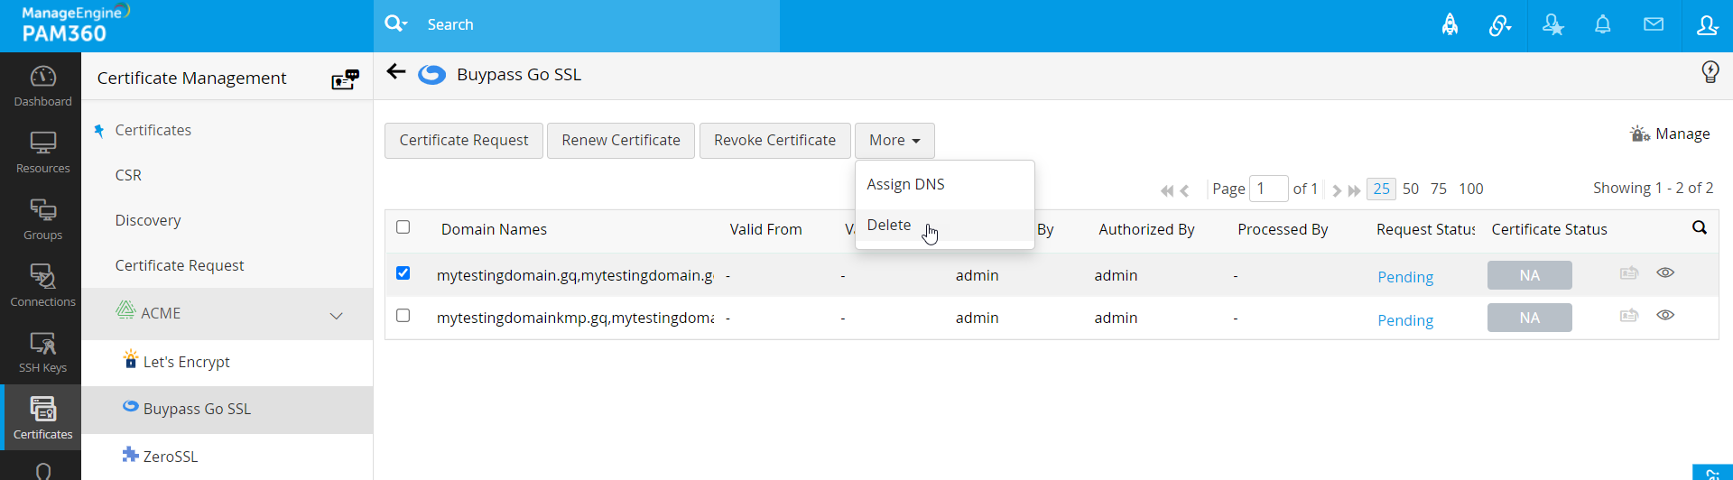Open Discovery in the left menu
Viewport: 1733px width, 480px height.
click(x=148, y=220)
